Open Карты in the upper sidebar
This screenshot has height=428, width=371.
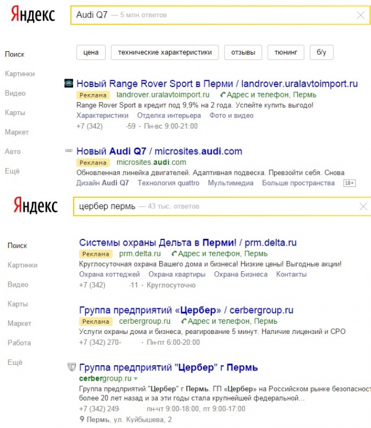point(15,112)
